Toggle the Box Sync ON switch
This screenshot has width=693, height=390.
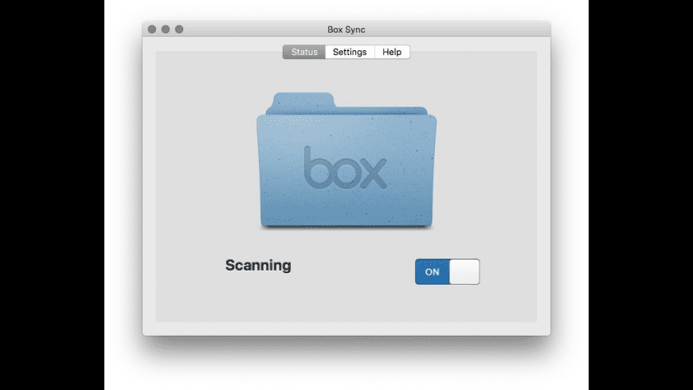pyautogui.click(x=448, y=271)
